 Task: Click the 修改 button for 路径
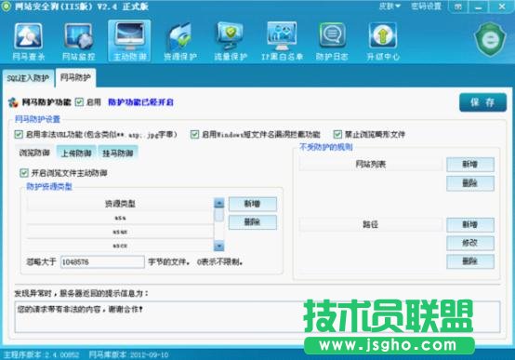click(470, 244)
